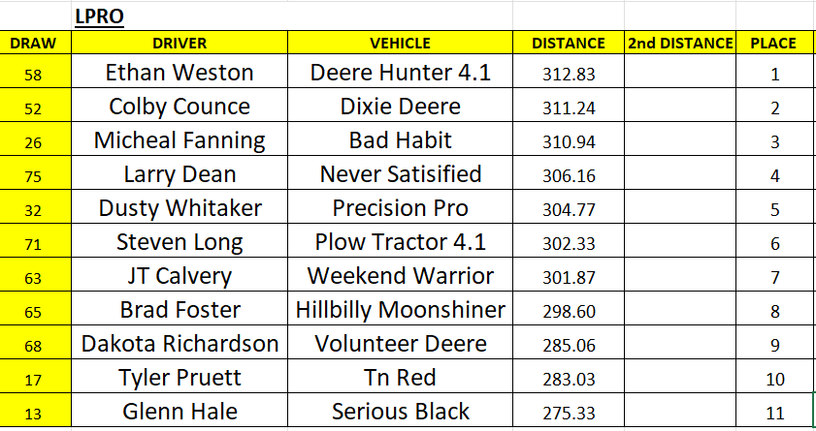
Task: Click Glenn Hale's place 11 cell
Action: pyautogui.click(x=773, y=413)
